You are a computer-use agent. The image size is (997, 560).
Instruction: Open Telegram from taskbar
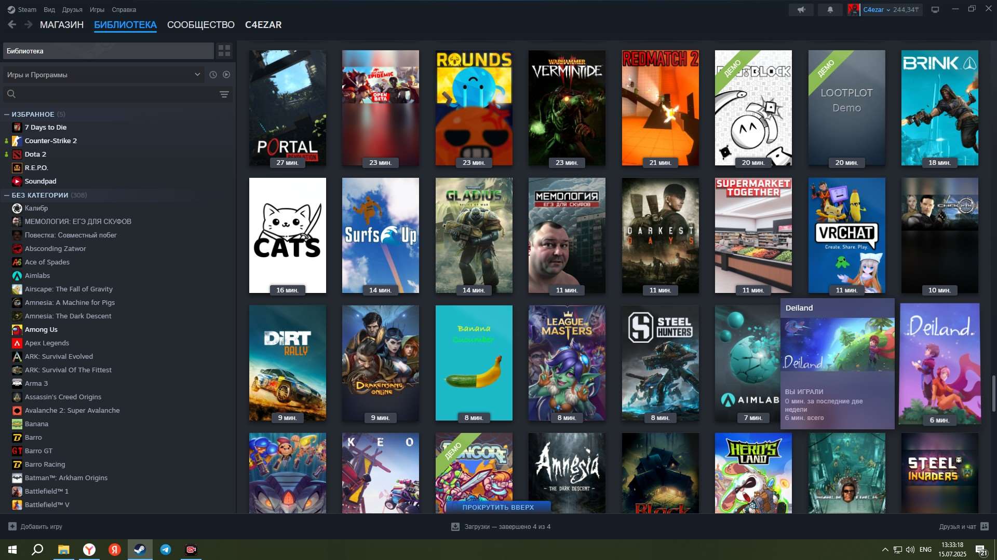pos(166,550)
